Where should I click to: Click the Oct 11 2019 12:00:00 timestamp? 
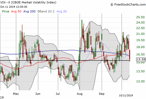pyautogui.click(x=14, y=7)
